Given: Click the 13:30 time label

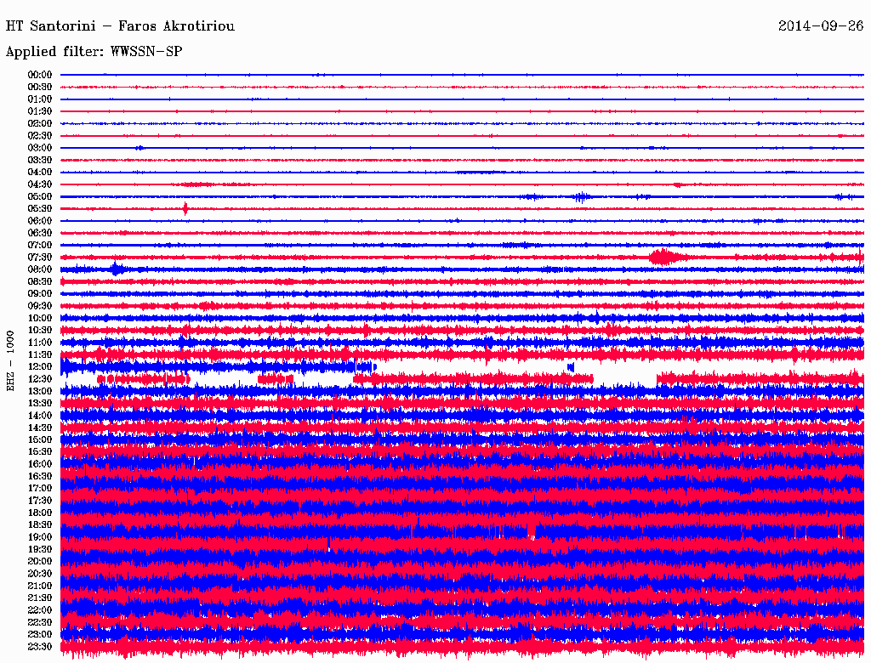Looking at the screenshot, I should pyautogui.click(x=39, y=403).
